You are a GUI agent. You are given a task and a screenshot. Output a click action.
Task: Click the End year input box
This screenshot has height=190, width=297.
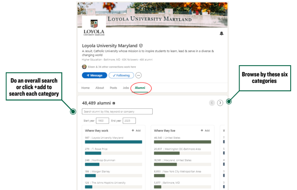click(129, 121)
